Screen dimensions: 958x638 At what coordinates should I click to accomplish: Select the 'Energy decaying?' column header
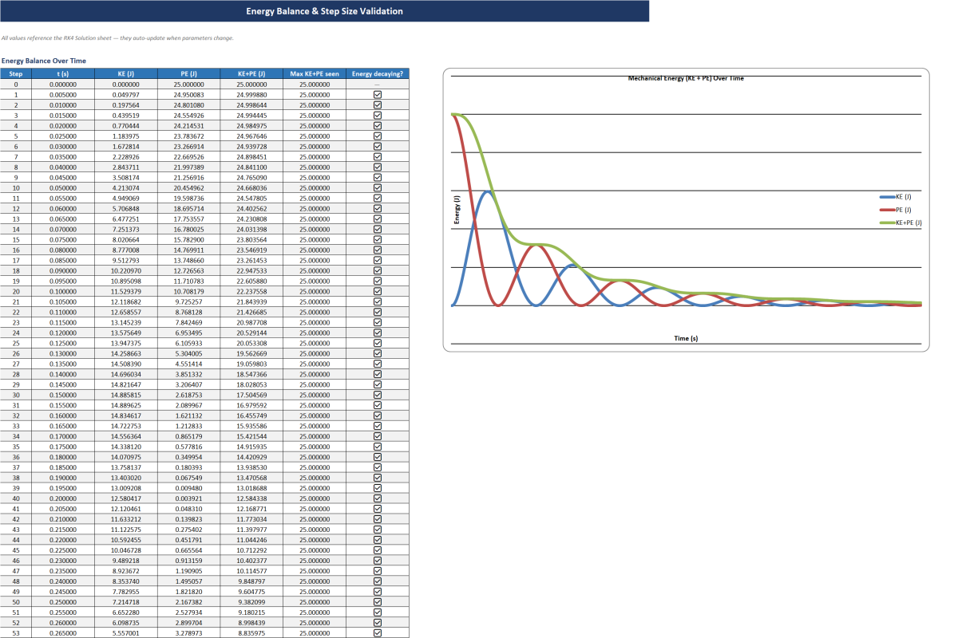tap(378, 73)
